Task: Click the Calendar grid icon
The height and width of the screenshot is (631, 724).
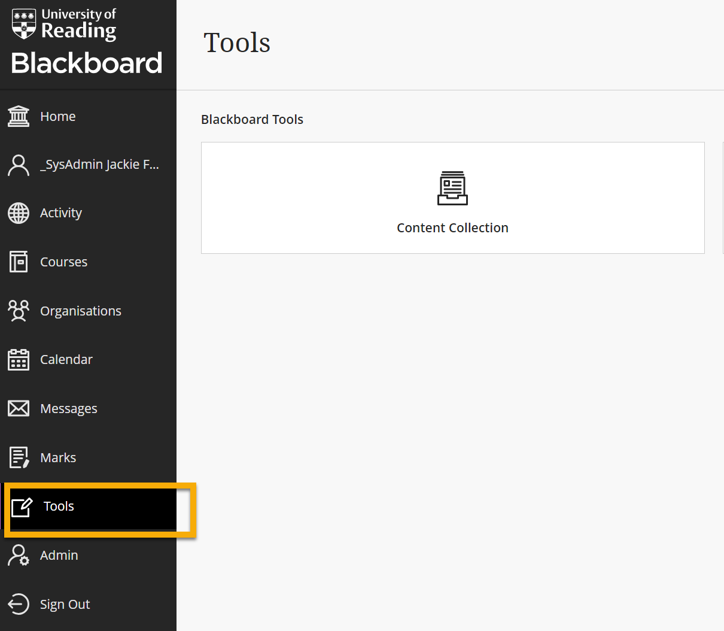Action: [x=19, y=360]
